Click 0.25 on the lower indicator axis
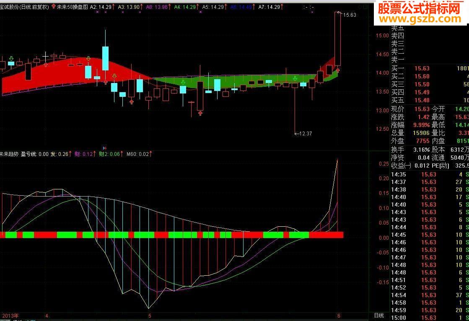 tap(384, 164)
